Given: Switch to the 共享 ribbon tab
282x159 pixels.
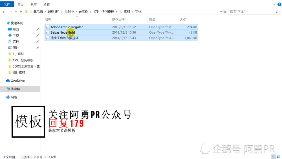Looking at the screenshot, I should click(34, 5).
